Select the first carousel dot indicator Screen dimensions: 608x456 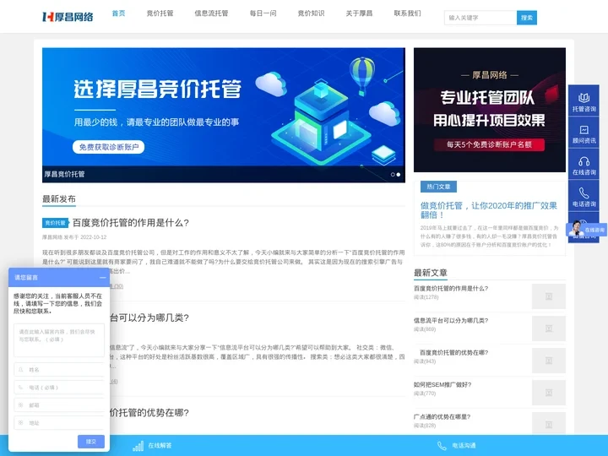pos(393,175)
